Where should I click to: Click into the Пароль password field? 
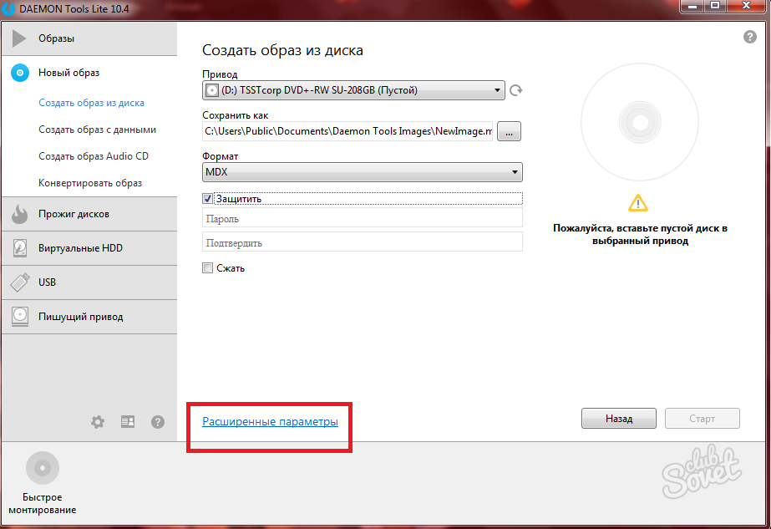[362, 218]
